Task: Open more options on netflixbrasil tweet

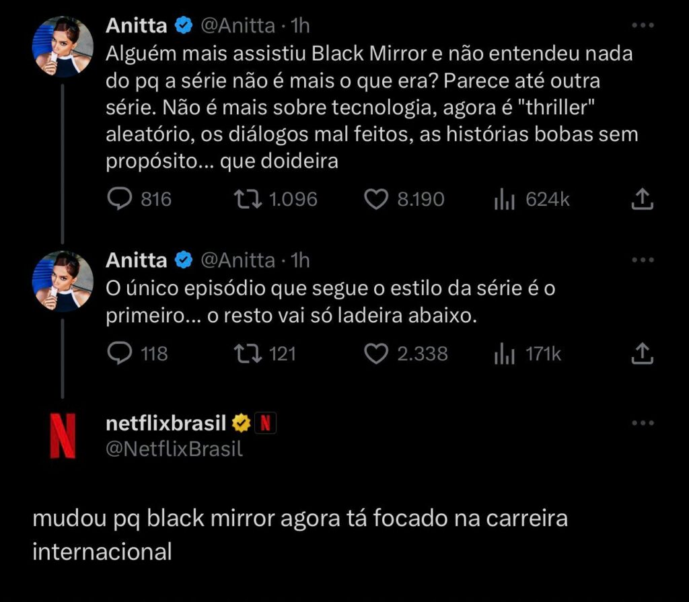Action: pos(643,423)
